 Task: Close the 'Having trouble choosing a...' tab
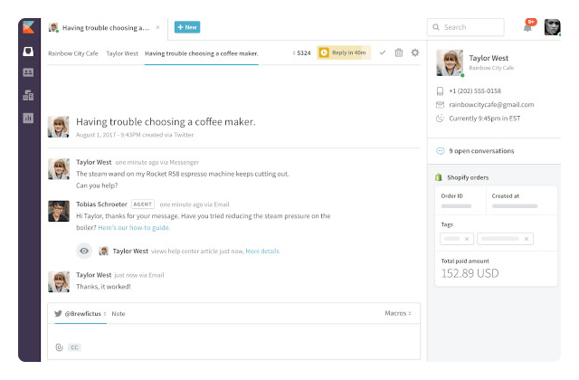[x=157, y=27]
